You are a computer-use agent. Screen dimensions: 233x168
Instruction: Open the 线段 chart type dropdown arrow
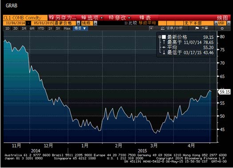(x=95, y=23)
